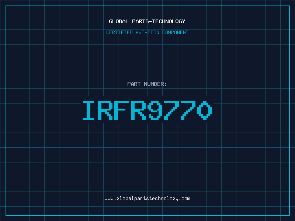Click the IRFR9770 part number

[x=147, y=111]
